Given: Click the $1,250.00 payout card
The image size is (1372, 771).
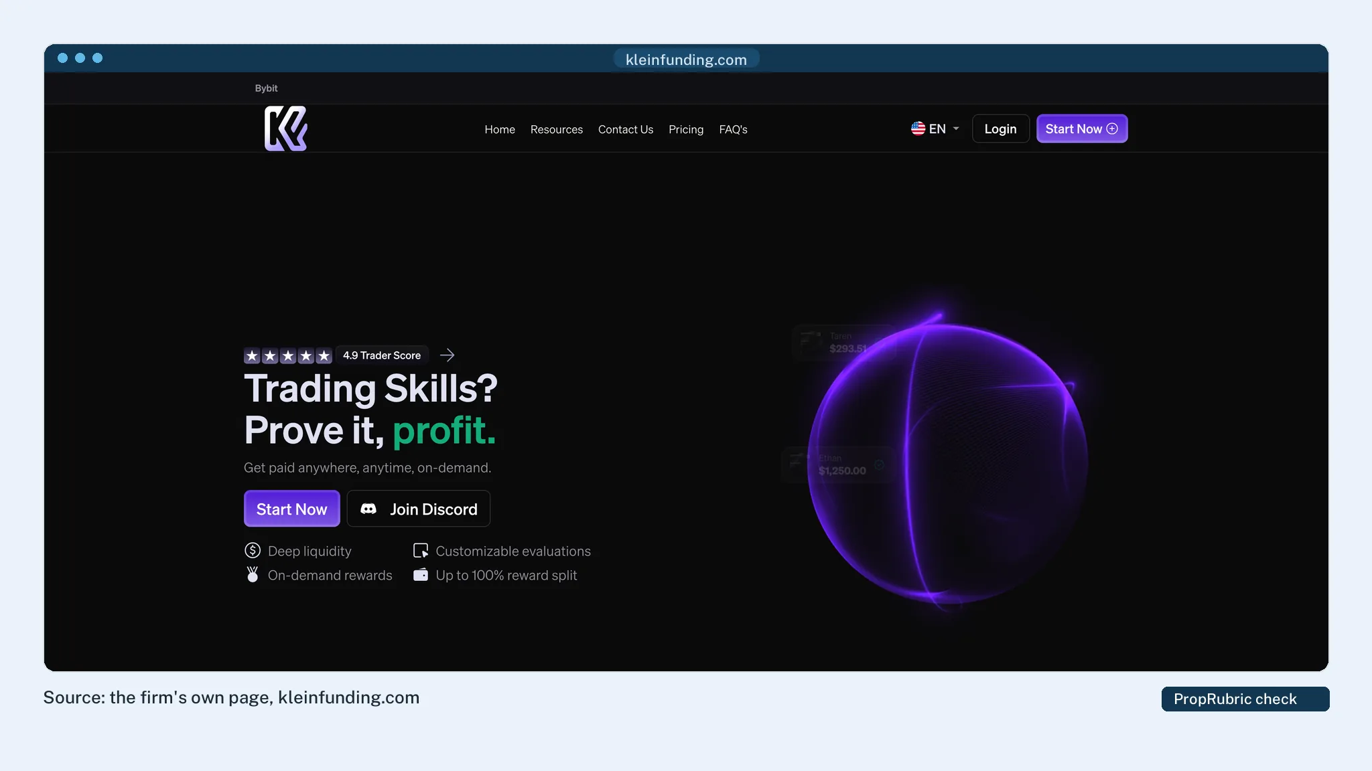Looking at the screenshot, I should tap(837, 464).
